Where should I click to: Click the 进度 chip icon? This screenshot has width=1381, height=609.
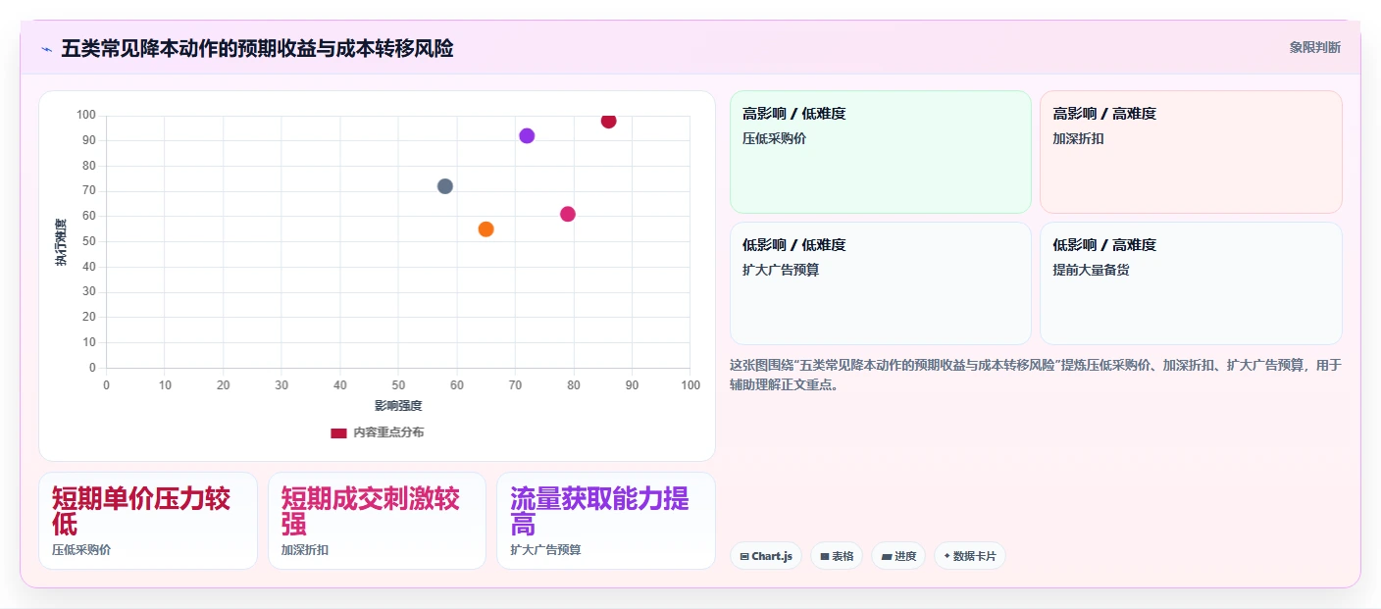click(x=887, y=557)
